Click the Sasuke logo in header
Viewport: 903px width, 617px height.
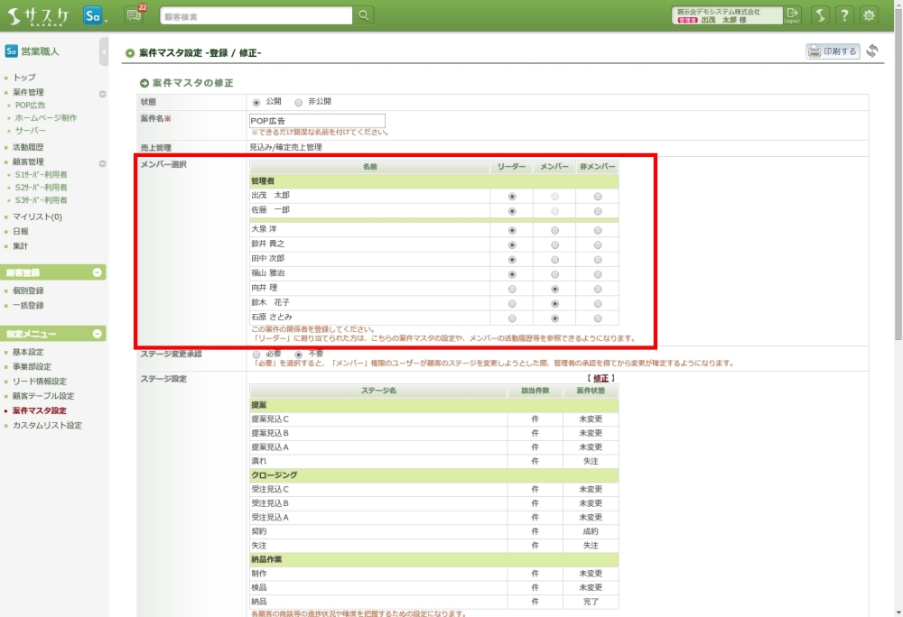click(39, 15)
